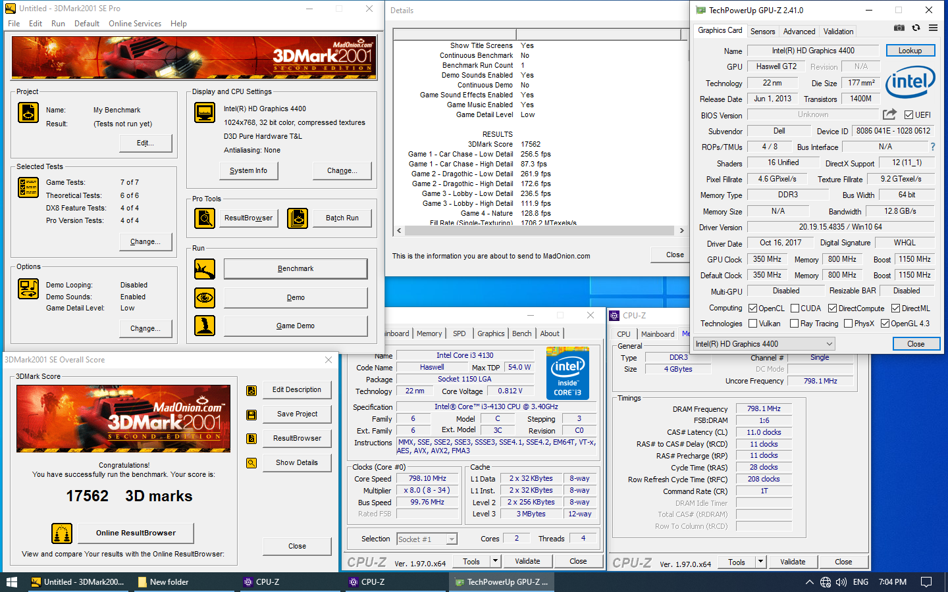The height and width of the screenshot is (592, 948).
Task: Click the GPU-Z refresh icon
Action: 916,28
